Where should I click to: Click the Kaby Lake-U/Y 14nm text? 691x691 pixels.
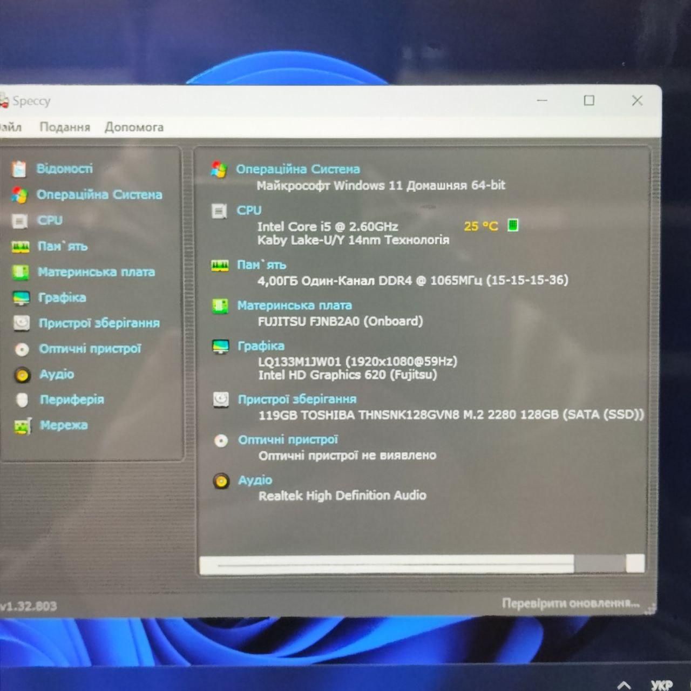coord(353,240)
